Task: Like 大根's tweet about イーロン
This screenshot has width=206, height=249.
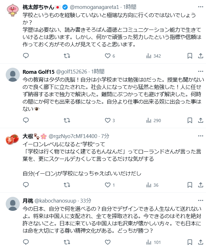Action: 108,185
